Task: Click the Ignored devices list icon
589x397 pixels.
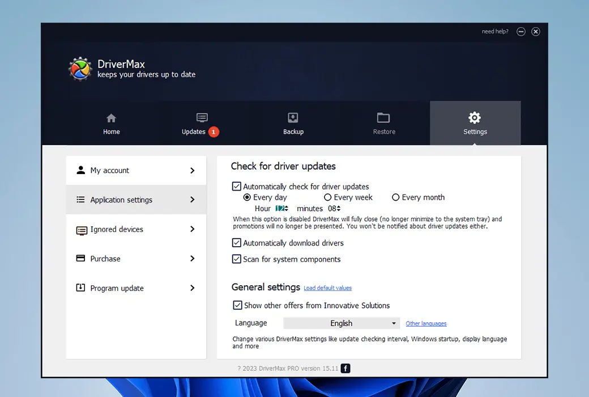Action: point(81,230)
